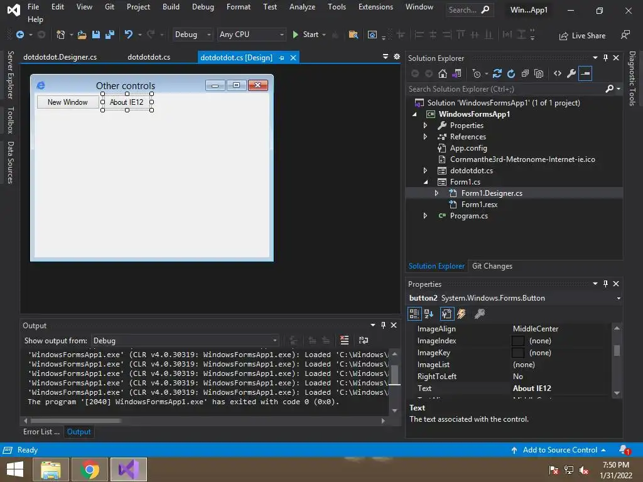Show the Events lightning bolt in the Properties panel
This screenshot has width=643, height=482.
(462, 314)
